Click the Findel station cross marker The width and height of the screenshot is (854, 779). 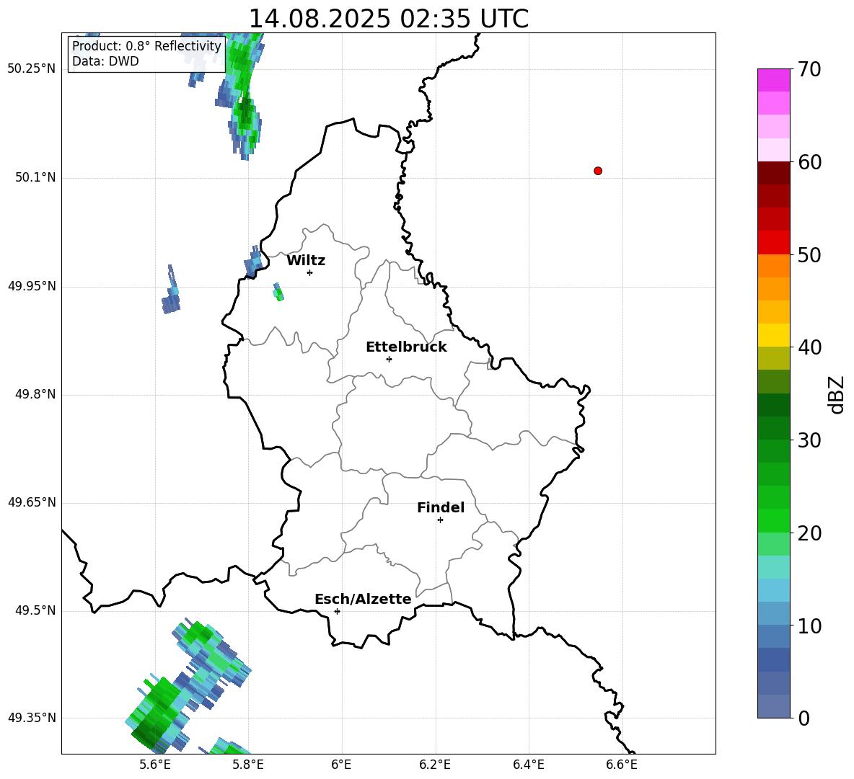point(440,520)
